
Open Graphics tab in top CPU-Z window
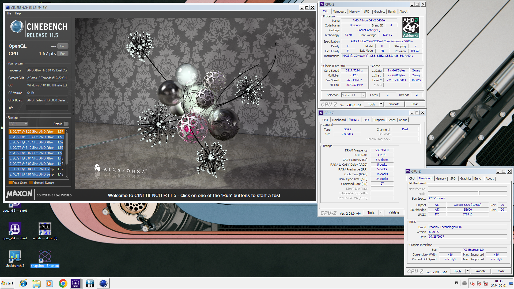pos(379,12)
